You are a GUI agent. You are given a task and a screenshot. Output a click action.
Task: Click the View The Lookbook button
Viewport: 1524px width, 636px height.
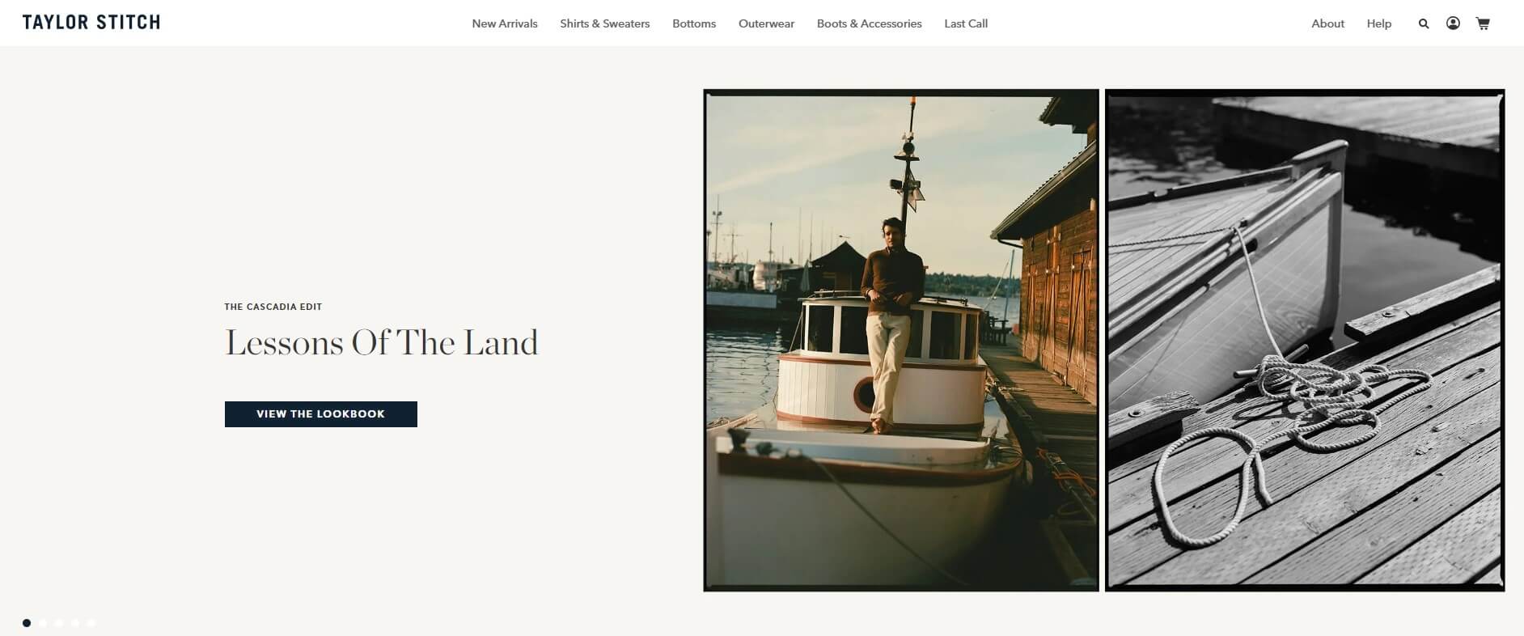(x=321, y=414)
